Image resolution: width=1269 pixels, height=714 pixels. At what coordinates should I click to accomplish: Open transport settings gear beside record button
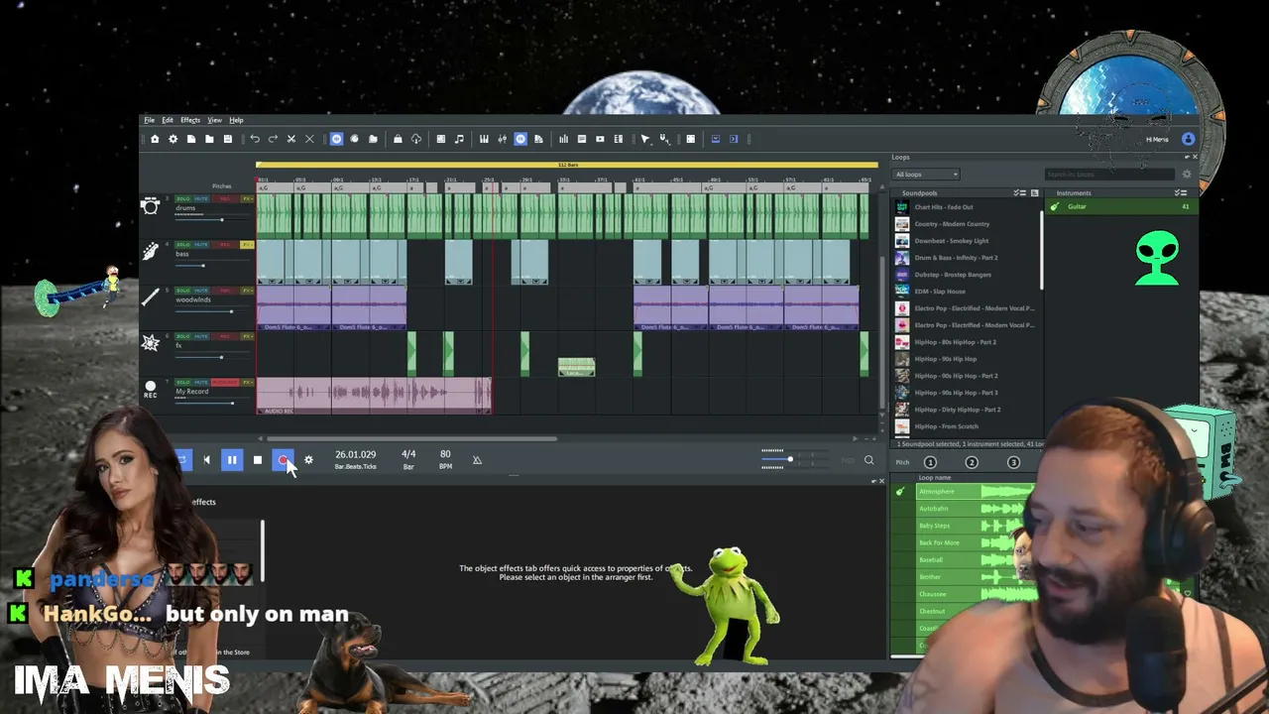308,460
